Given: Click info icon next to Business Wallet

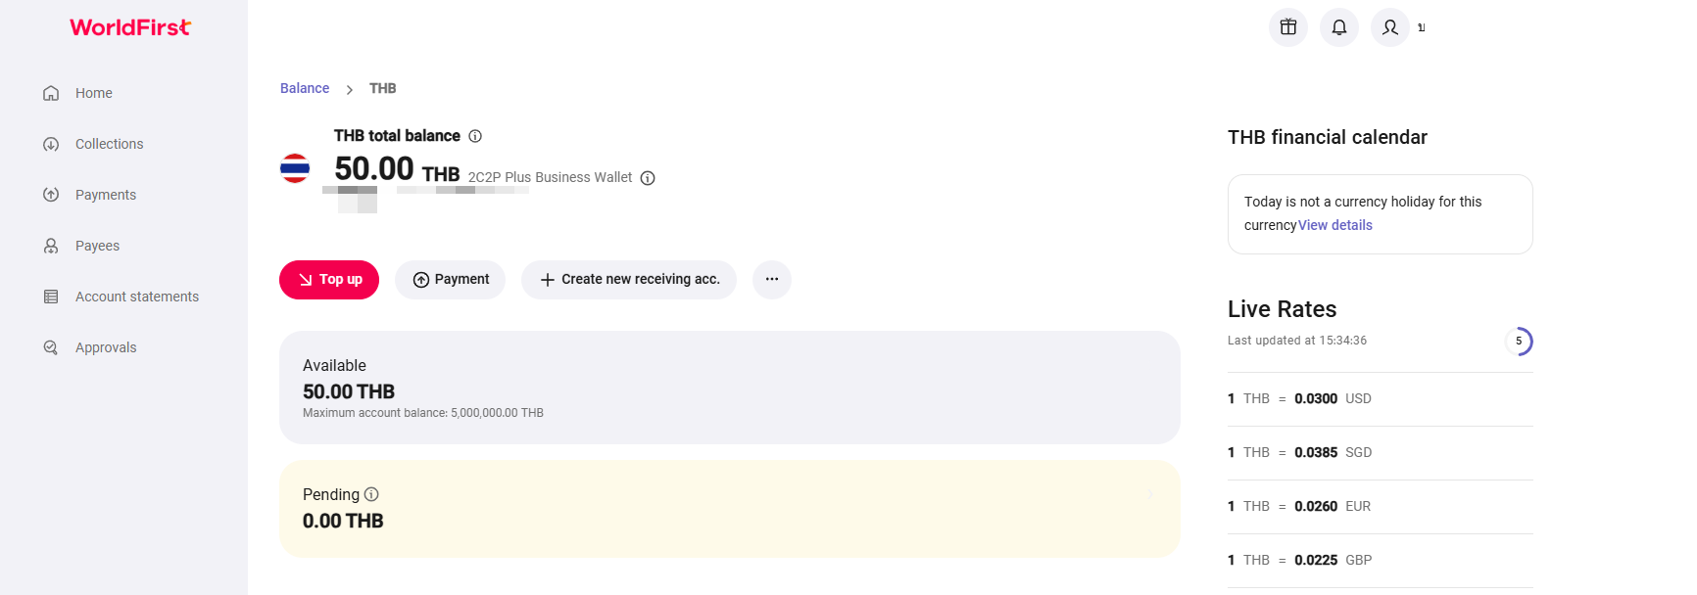Looking at the screenshot, I should coord(648,178).
